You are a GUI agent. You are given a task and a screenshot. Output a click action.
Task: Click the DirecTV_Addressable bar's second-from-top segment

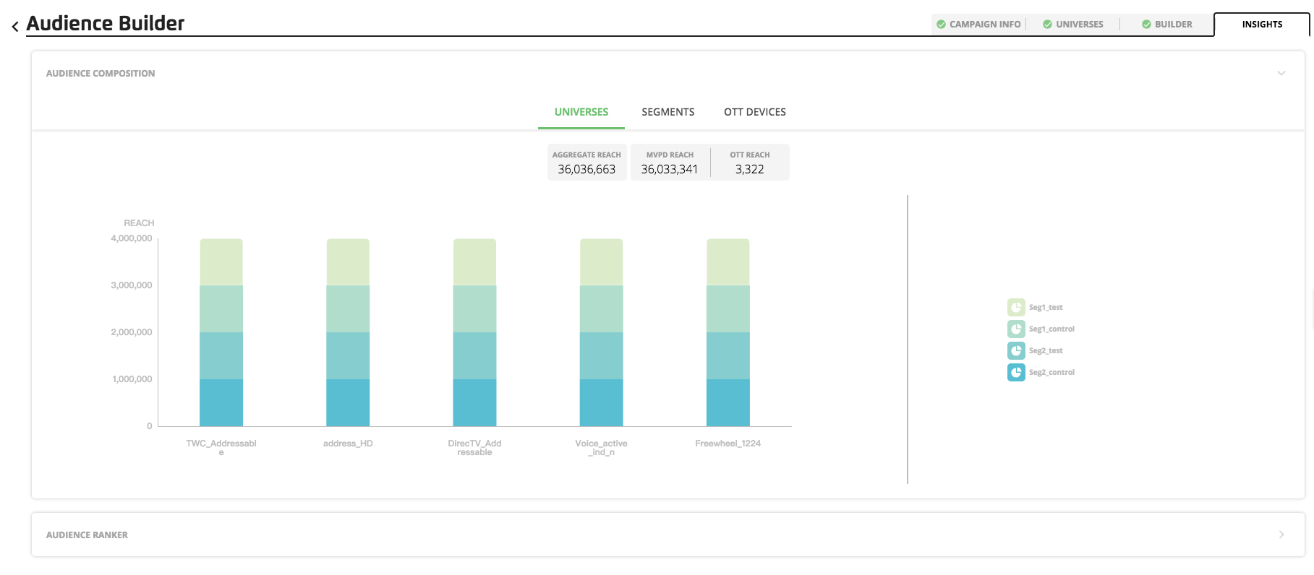pyautogui.click(x=474, y=308)
